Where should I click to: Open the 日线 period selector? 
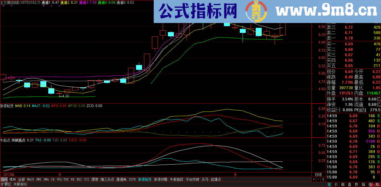click(x=318, y=175)
